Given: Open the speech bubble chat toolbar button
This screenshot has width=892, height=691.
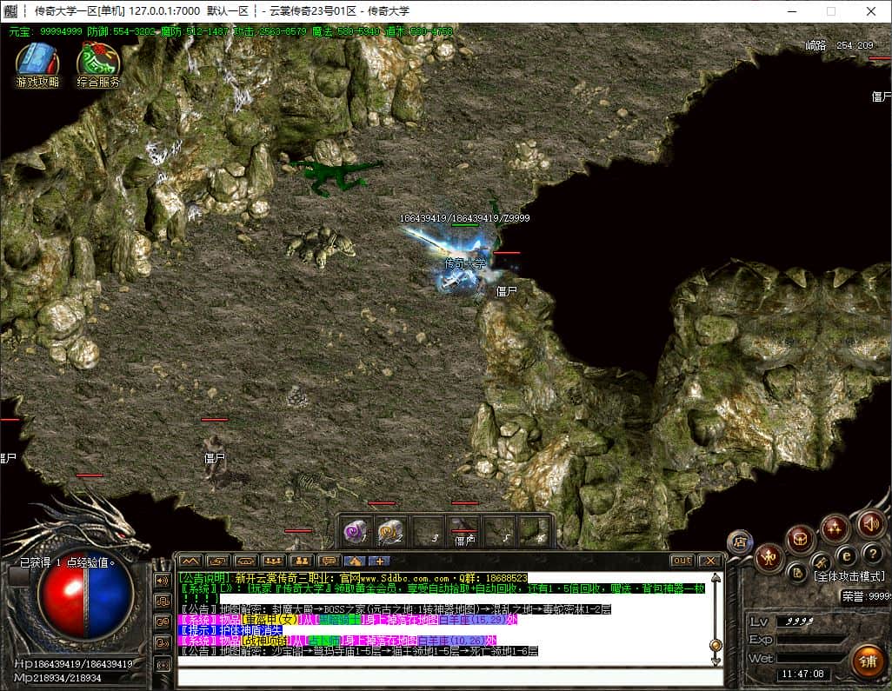Looking at the screenshot, I should coord(330,561).
